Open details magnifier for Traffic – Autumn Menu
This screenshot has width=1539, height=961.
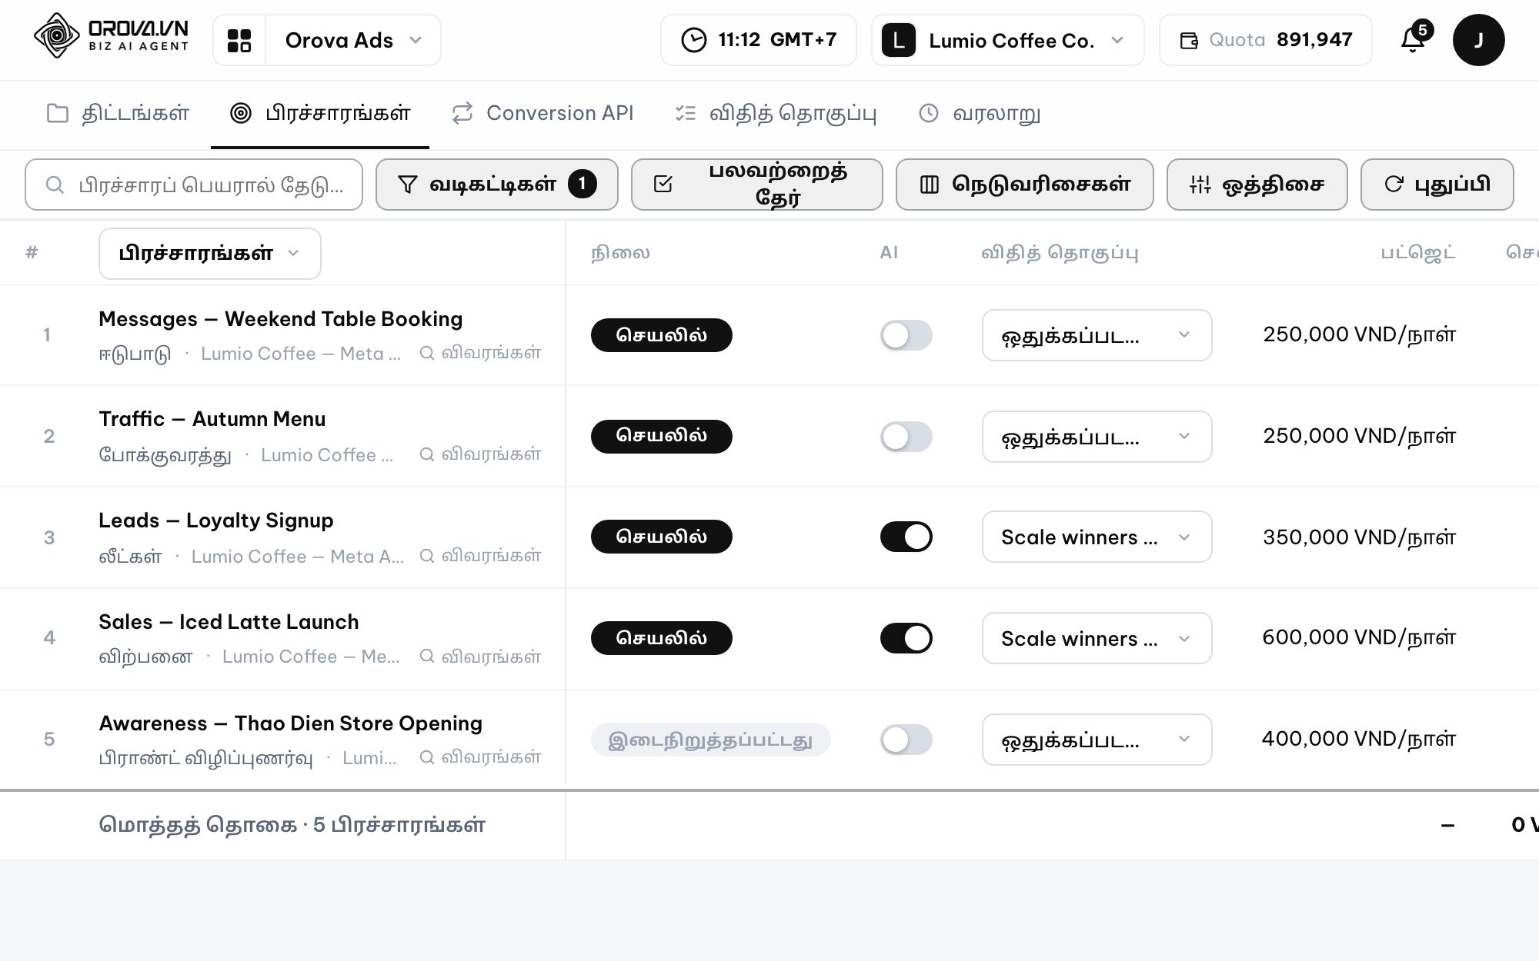(x=426, y=454)
